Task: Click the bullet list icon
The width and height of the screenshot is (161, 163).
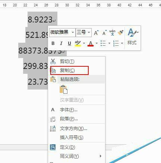Action: pyautogui.click(x=103, y=43)
